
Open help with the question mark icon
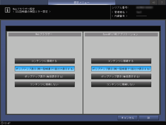tap(162, 2)
